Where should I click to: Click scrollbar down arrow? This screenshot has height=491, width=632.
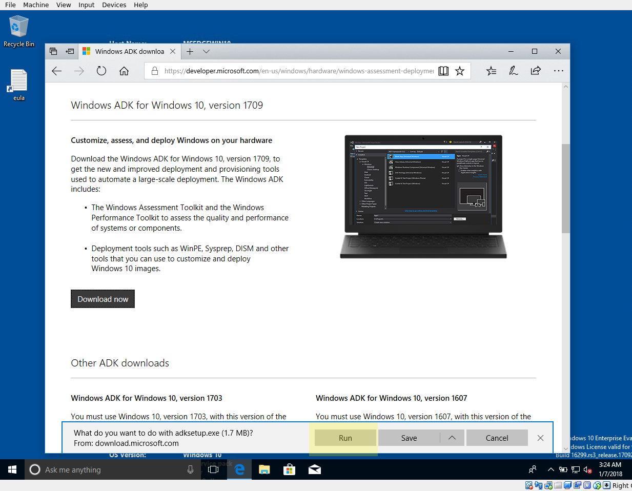566,448
